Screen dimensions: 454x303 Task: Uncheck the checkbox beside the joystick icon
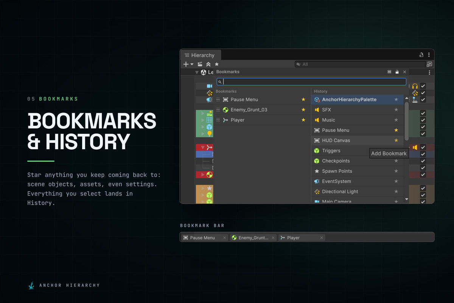(423, 100)
